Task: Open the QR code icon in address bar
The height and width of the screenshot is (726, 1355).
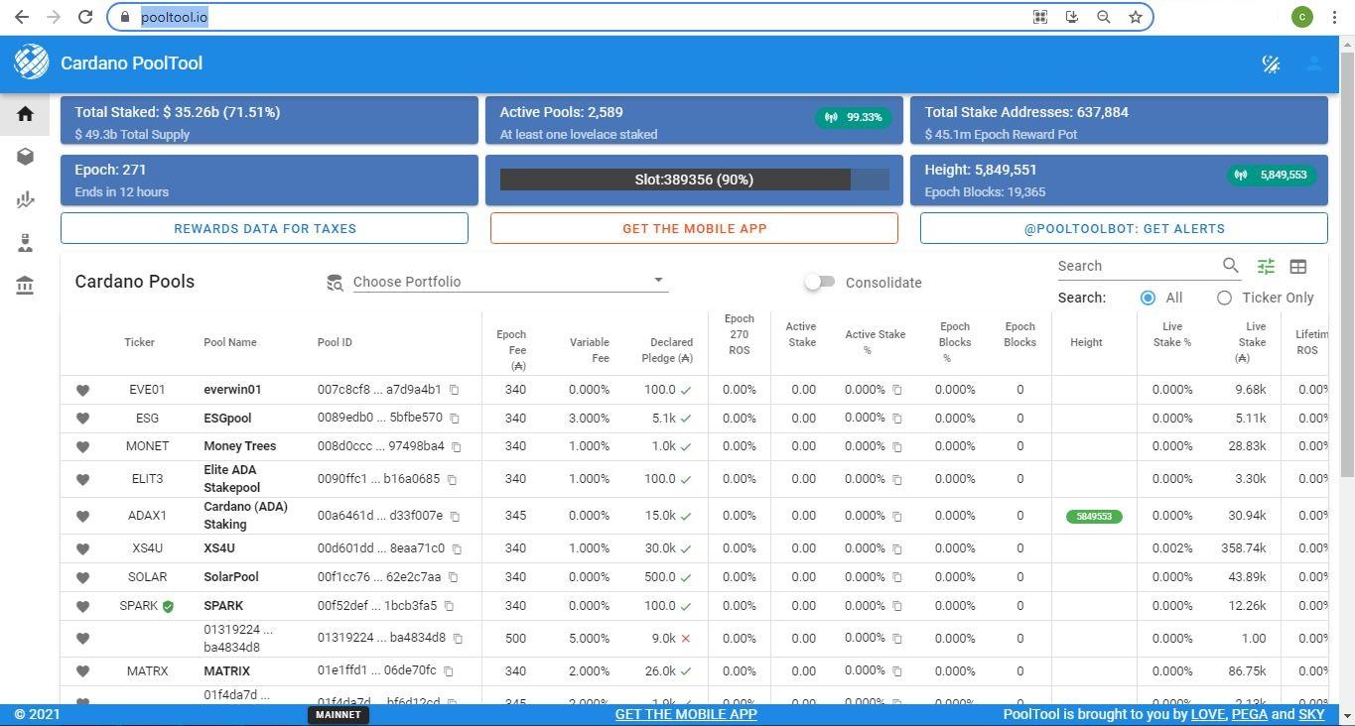Action: (1039, 17)
